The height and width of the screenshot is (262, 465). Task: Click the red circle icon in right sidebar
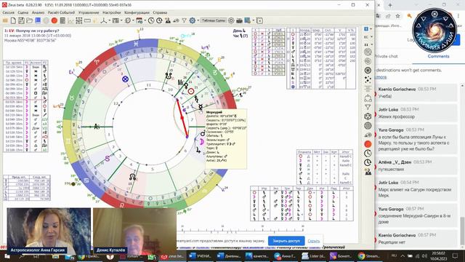click(x=368, y=144)
